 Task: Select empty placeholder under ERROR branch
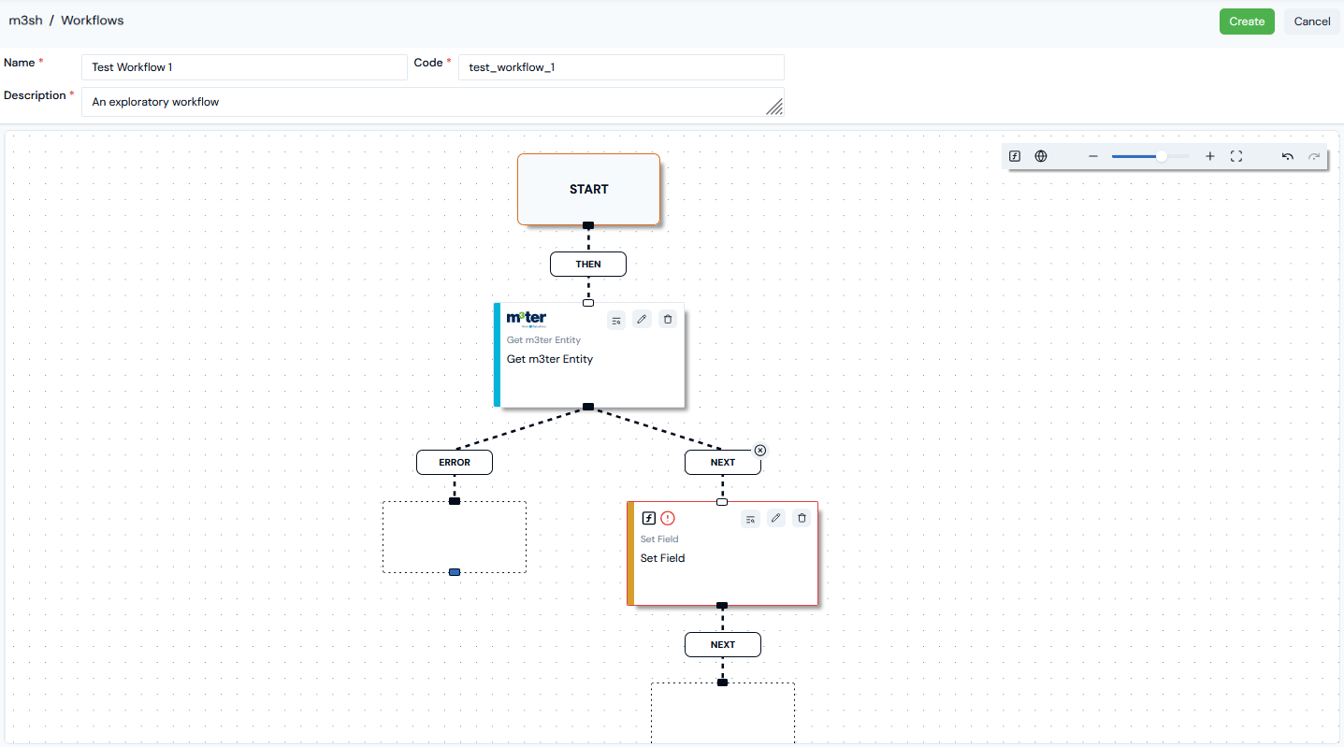click(x=455, y=537)
